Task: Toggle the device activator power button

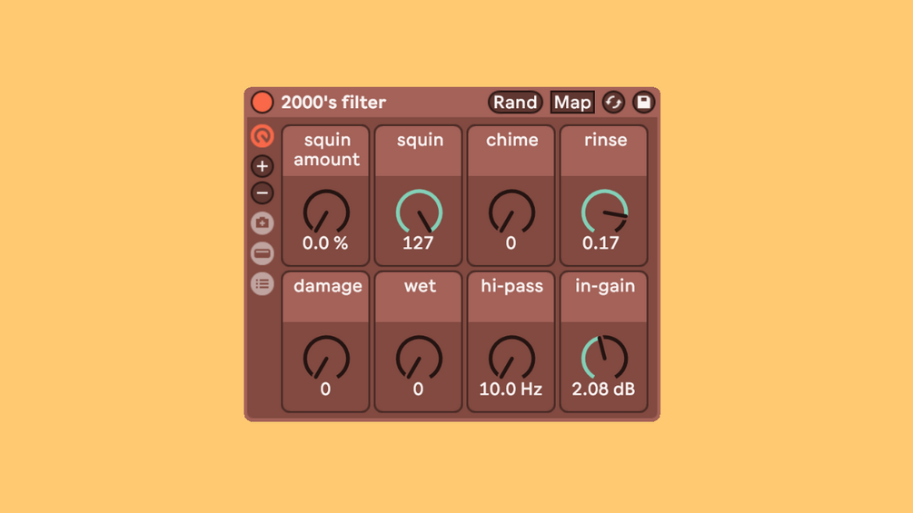Action: pos(262,103)
